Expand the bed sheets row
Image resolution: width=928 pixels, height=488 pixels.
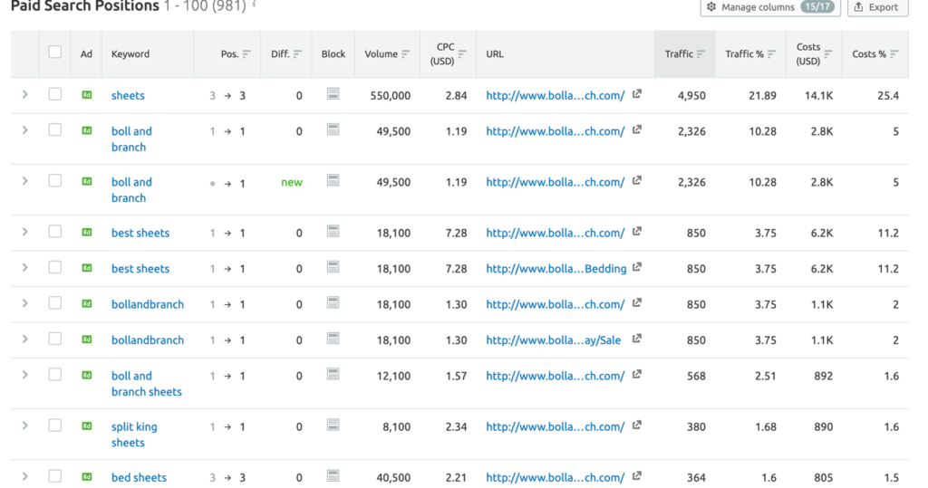[24, 476]
